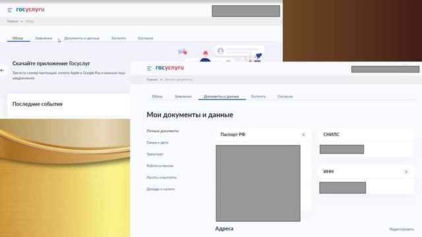Open Льготы и выплаты sidebar section

162,177
